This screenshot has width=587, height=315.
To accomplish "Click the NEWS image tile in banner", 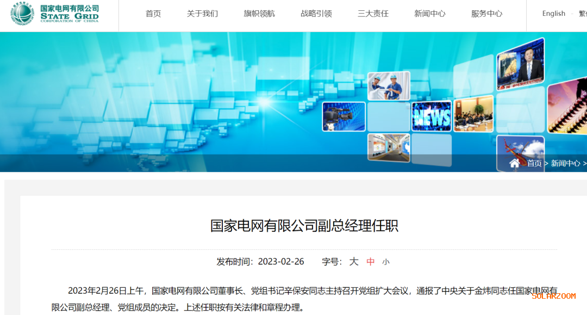I will [x=432, y=116].
